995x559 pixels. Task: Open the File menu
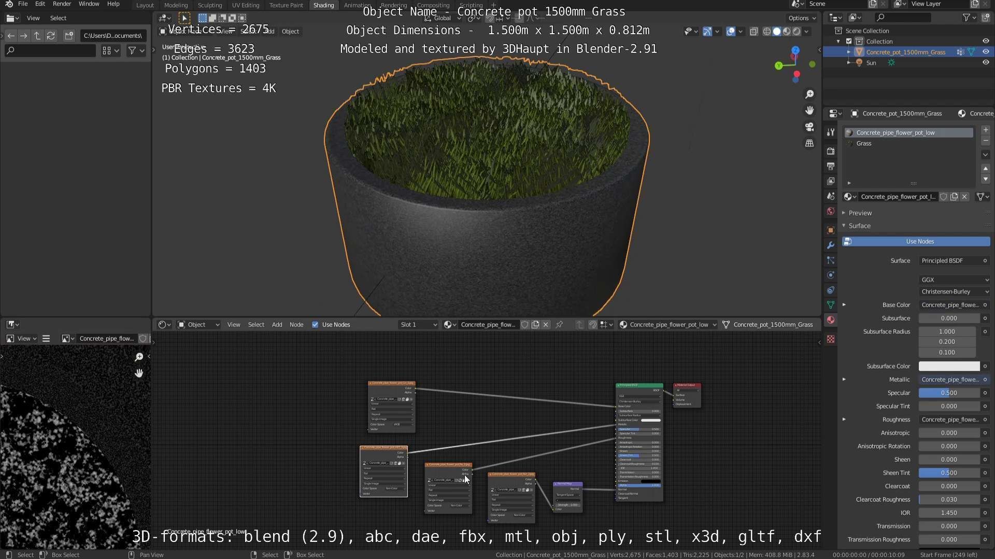(23, 4)
